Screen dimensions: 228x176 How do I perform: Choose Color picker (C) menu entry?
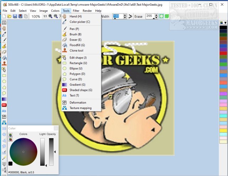point(81,22)
